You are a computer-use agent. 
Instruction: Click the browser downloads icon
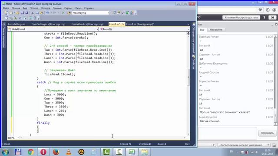[268, 10]
